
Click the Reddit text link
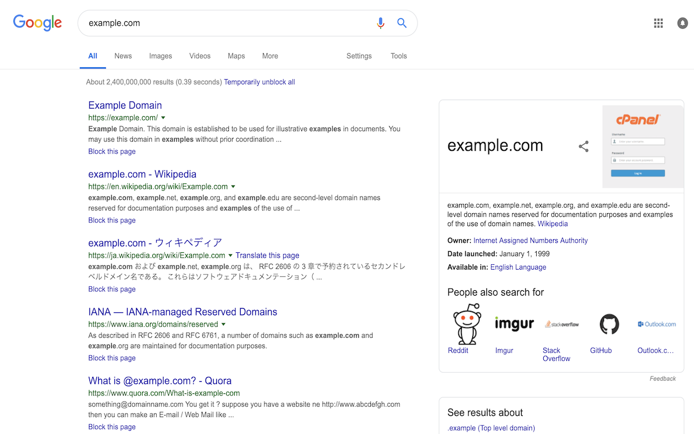click(x=458, y=350)
